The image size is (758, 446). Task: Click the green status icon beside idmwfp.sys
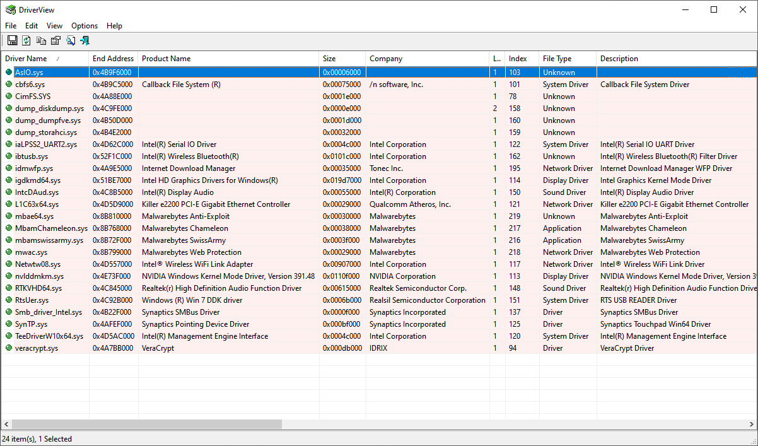8,168
